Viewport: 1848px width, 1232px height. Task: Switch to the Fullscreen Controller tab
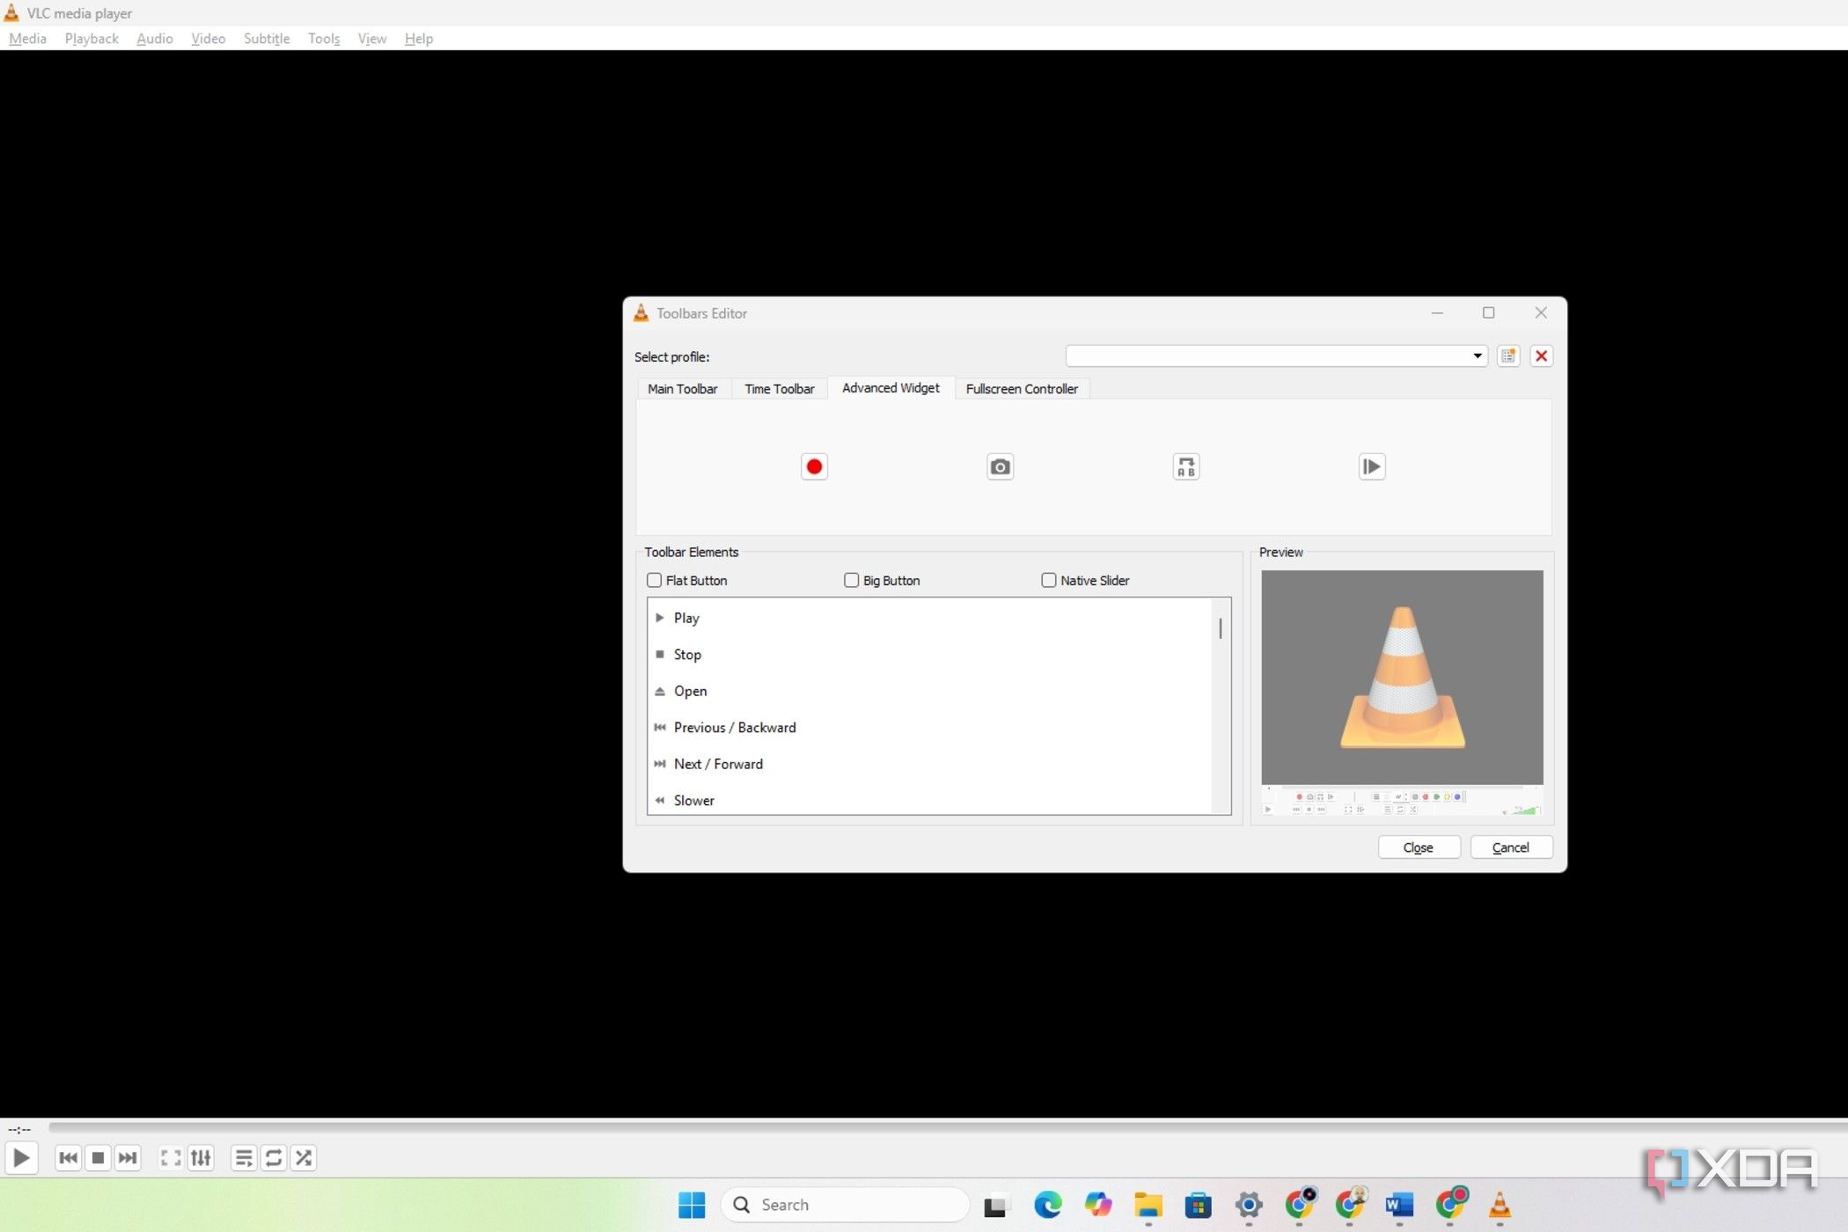click(x=1021, y=389)
